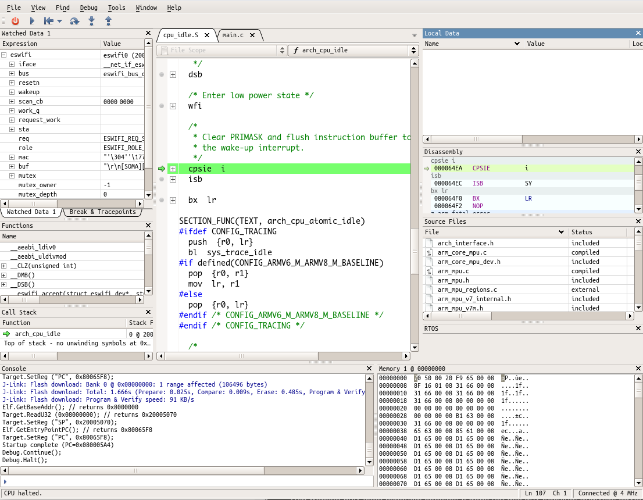Viewport: 643px width, 500px height.
Task: Click the Memory panel scrollbar down arrow
Action: tap(638, 483)
